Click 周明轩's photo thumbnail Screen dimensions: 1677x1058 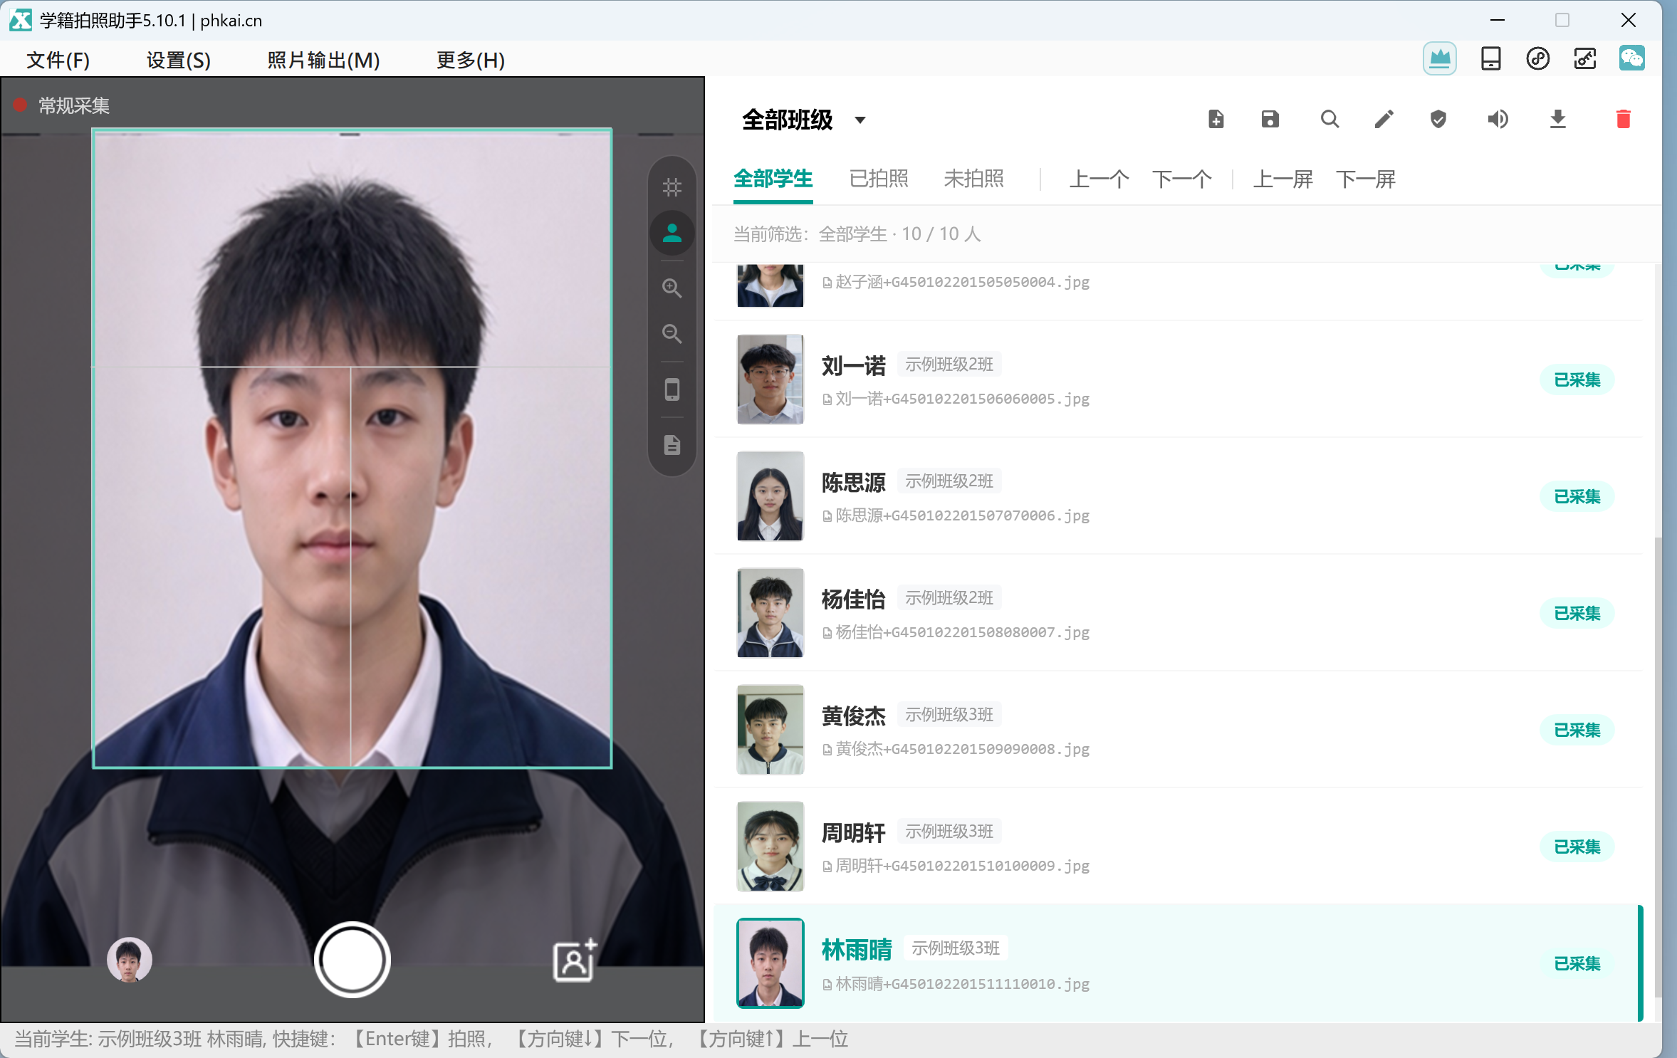(x=770, y=847)
